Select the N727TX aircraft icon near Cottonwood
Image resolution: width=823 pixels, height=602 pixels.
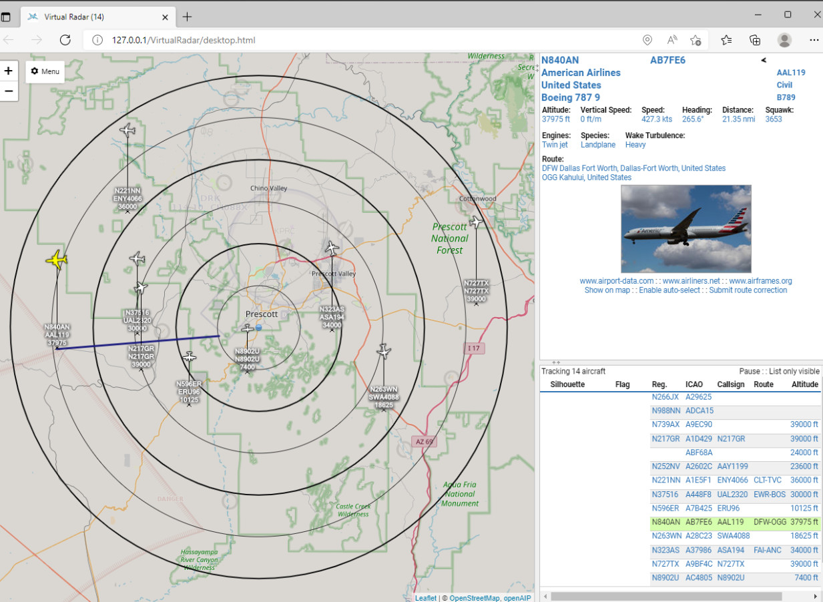tap(476, 222)
